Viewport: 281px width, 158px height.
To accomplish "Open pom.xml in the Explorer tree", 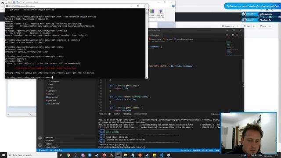I will (x=52, y=101).
